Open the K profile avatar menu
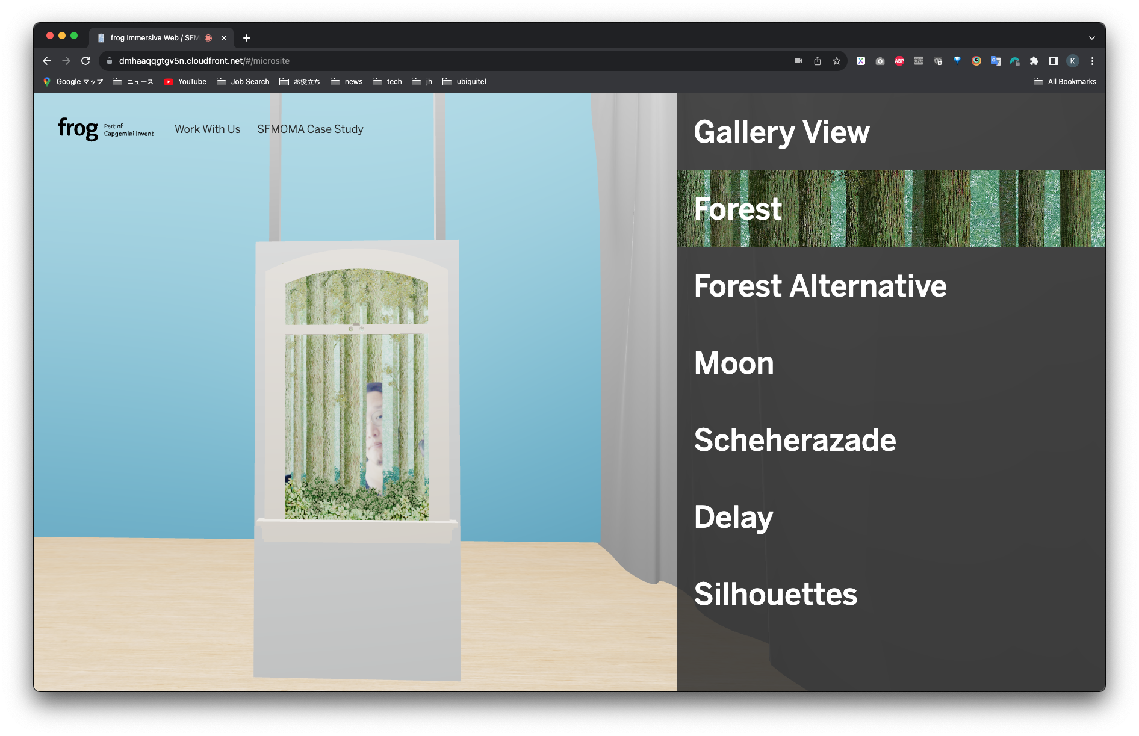Screen dimensions: 1139x736 (1073, 61)
